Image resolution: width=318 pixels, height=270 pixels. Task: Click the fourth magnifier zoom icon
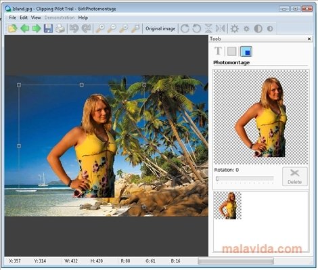pos(135,28)
